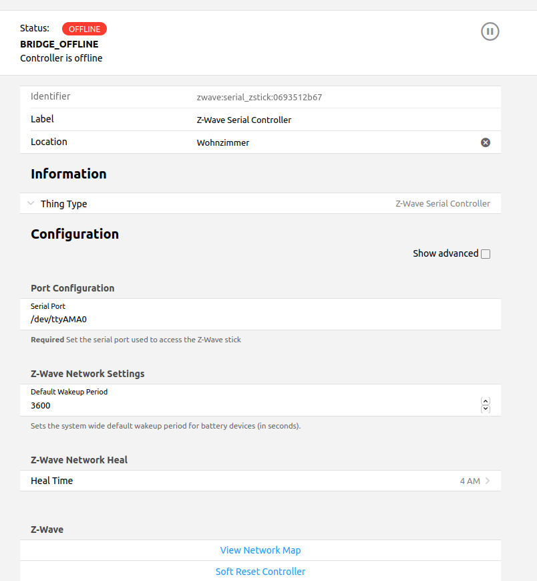Image resolution: width=537 pixels, height=581 pixels.
Task: Click the pause (disable thing) icon
Action: click(490, 31)
